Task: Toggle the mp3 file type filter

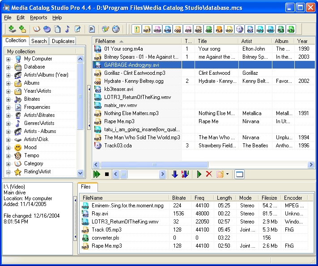Action: [x=147, y=30]
